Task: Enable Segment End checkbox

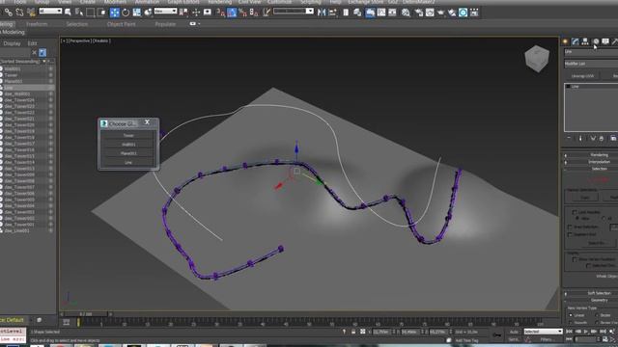Action: point(570,234)
